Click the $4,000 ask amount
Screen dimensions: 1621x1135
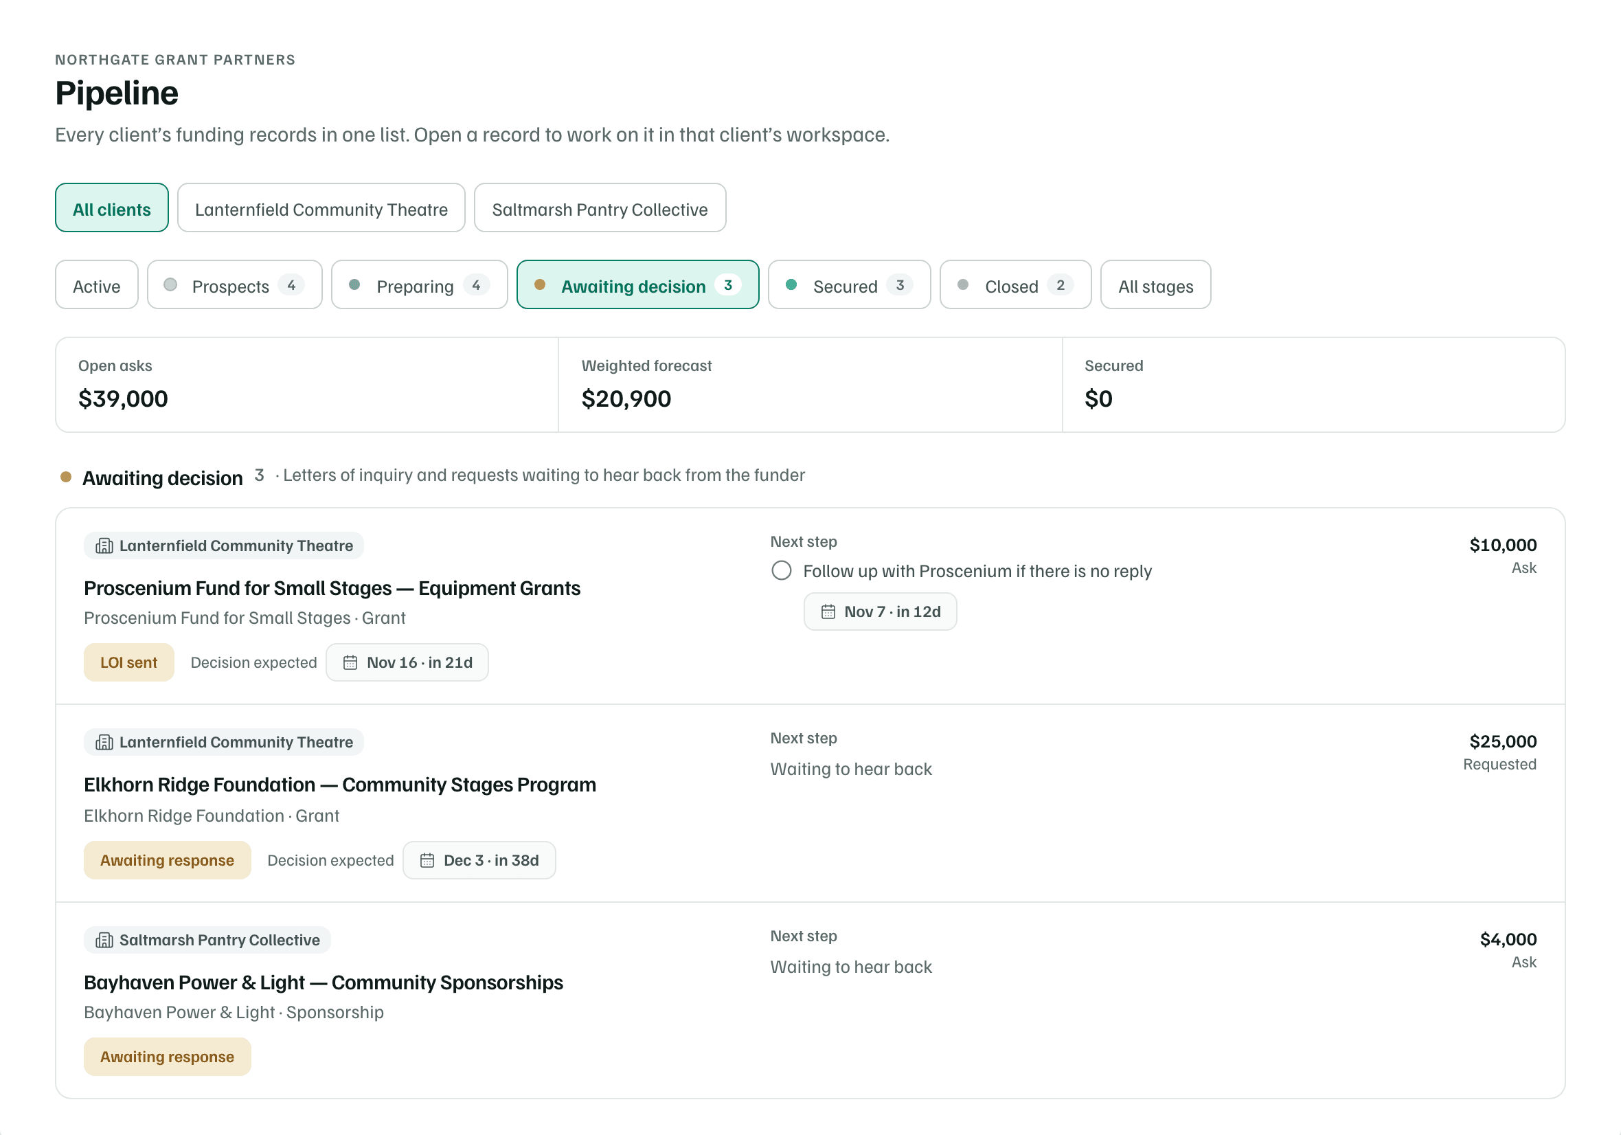[x=1508, y=939]
